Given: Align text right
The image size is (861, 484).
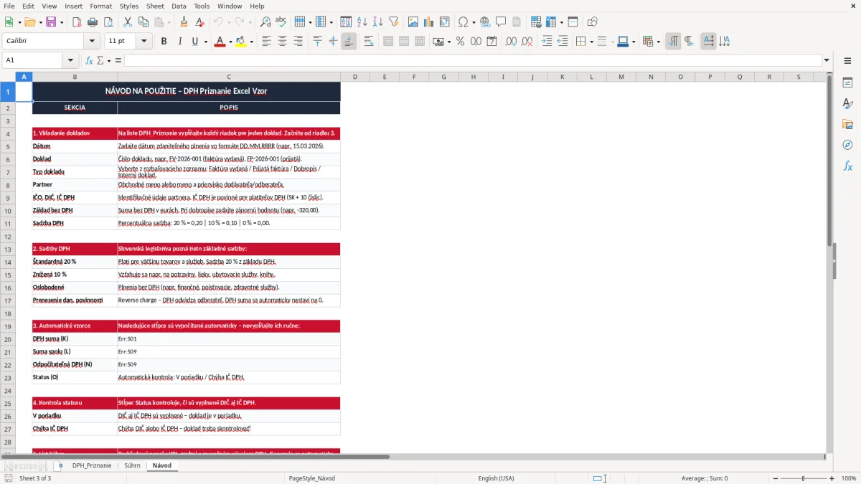Looking at the screenshot, I should coord(298,42).
